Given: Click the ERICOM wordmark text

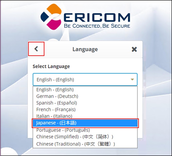Looking at the screenshot, I should tap(97, 18).
